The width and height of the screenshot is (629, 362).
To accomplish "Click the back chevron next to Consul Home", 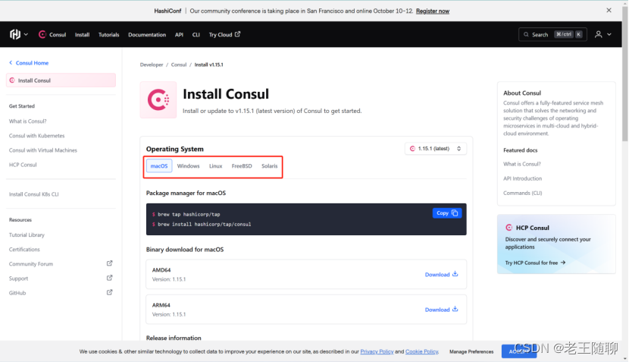I will pyautogui.click(x=11, y=63).
